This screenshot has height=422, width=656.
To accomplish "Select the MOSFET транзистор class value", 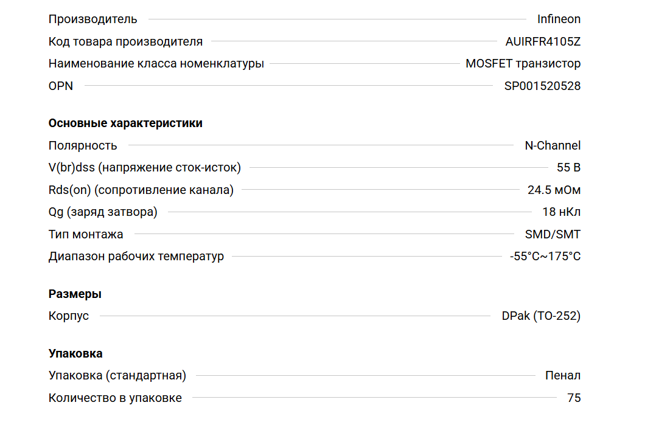I will point(523,63).
